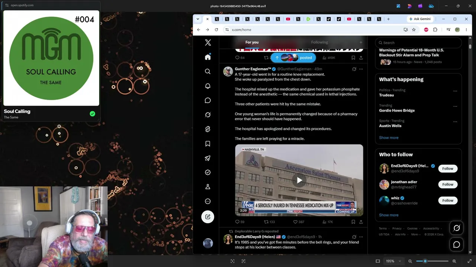Zoom in with the photo viewer plus magnifier

[454, 261]
